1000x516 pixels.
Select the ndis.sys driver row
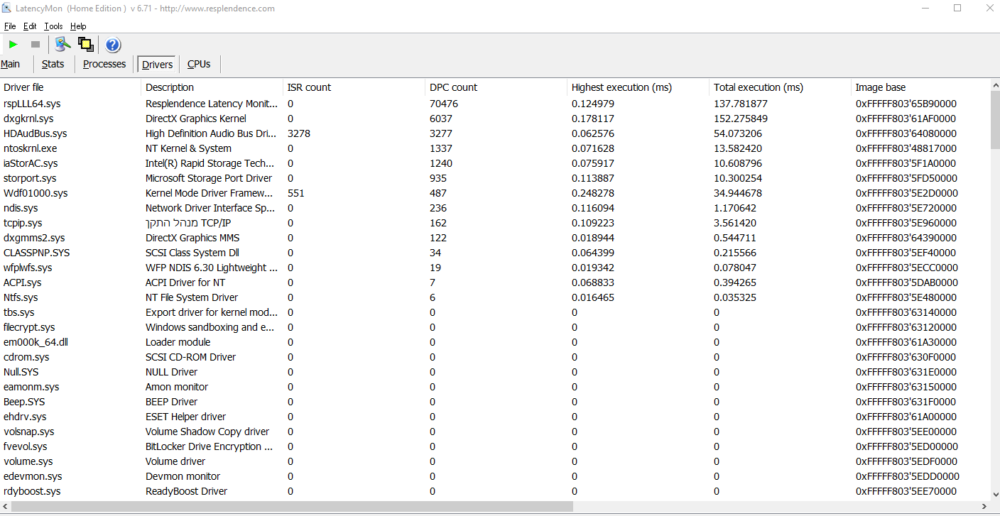coord(494,208)
